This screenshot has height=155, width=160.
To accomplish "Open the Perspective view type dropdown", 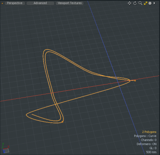I will coord(15,3).
